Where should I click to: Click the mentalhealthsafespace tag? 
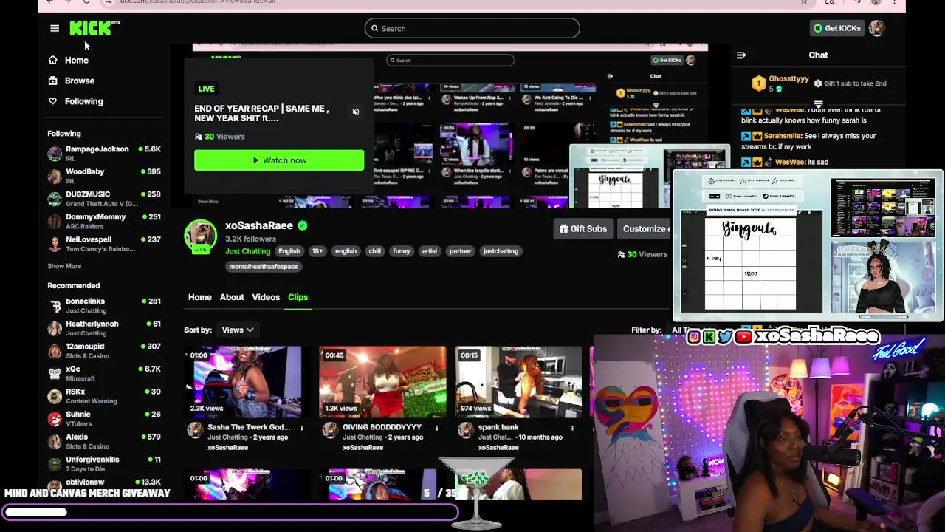264,267
